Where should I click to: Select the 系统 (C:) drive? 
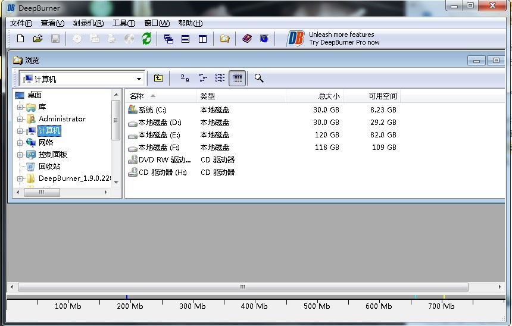[152, 110]
